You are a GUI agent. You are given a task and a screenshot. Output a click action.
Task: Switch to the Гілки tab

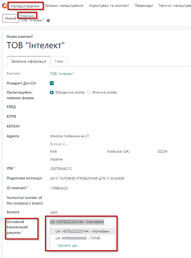click(59, 61)
